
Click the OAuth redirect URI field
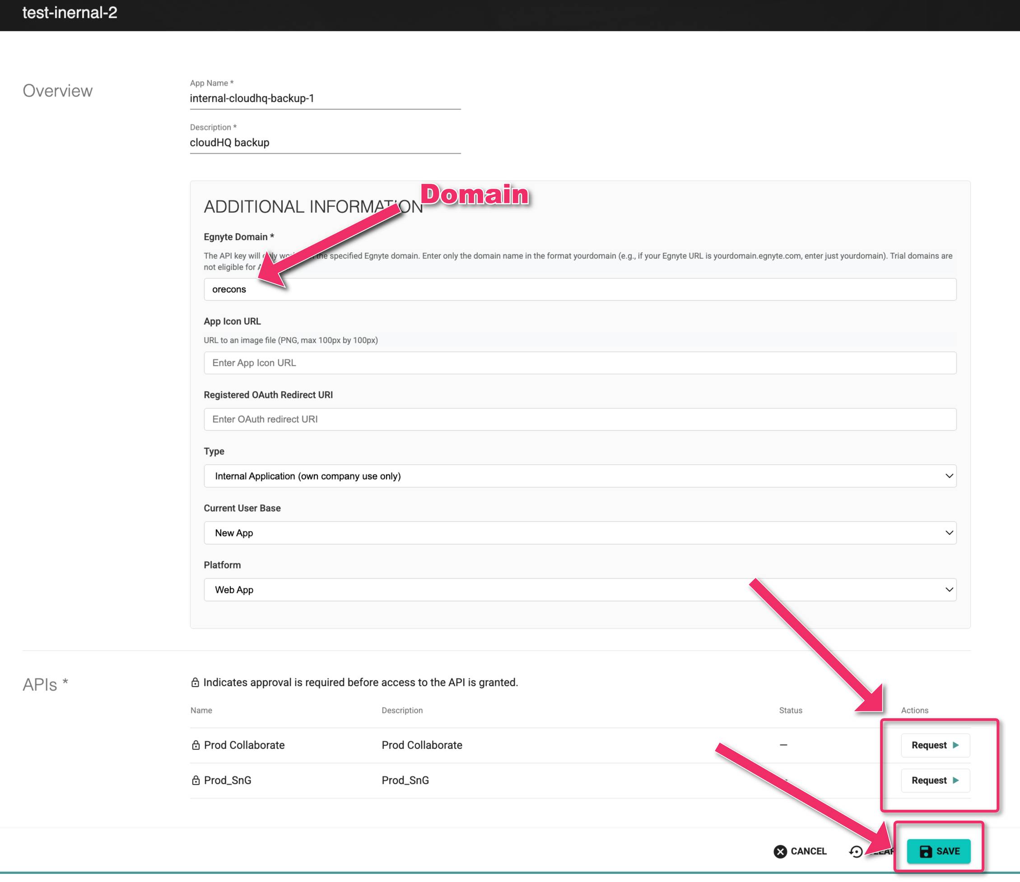[580, 419]
